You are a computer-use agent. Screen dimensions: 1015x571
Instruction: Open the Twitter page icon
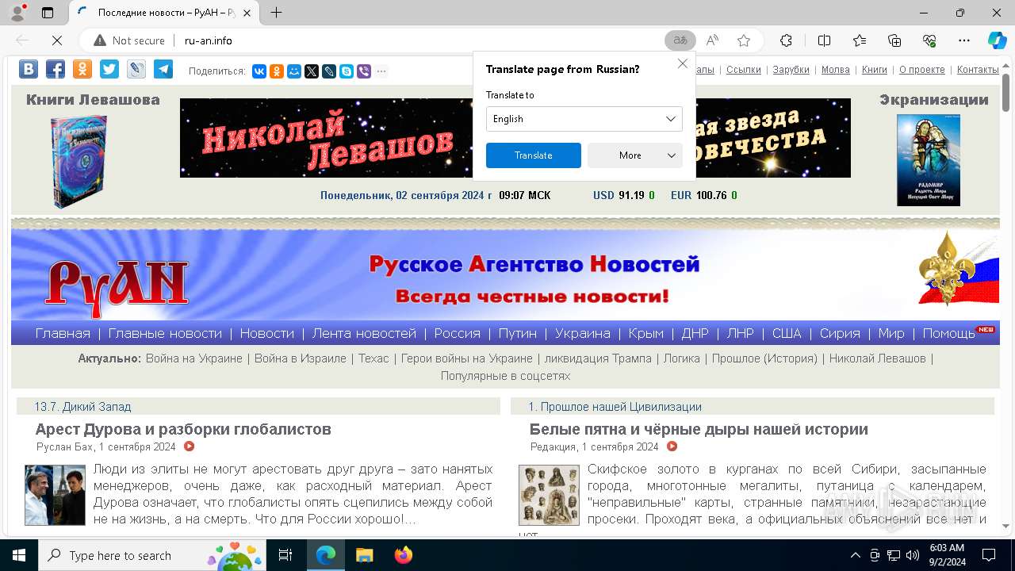[x=109, y=69]
